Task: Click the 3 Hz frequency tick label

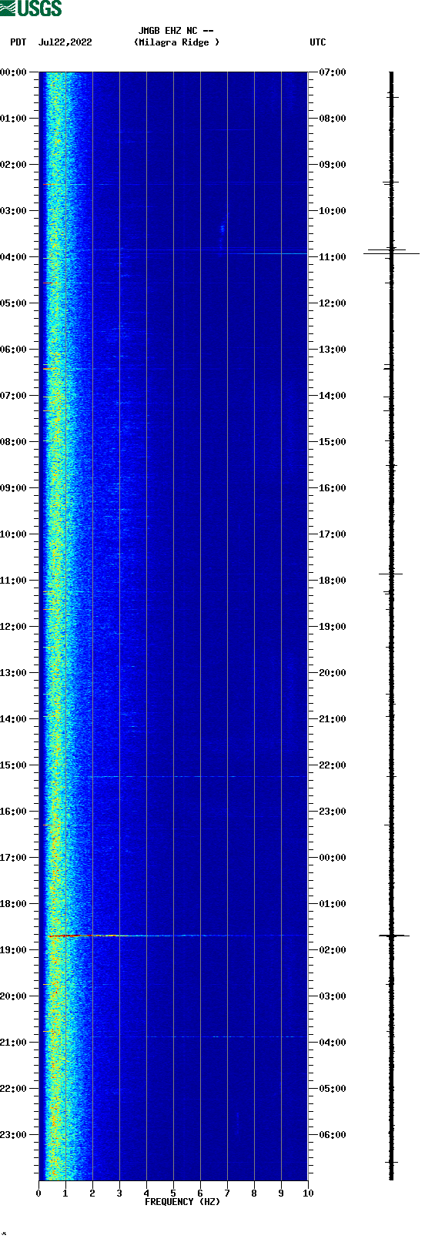Action: click(119, 1193)
